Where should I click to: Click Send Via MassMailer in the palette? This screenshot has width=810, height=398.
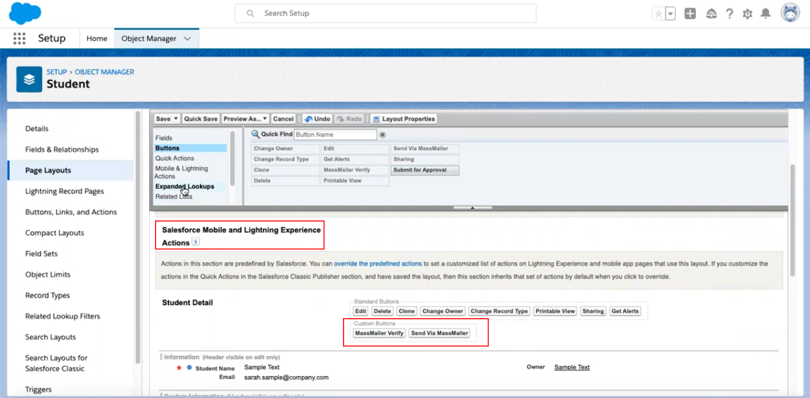click(425, 149)
